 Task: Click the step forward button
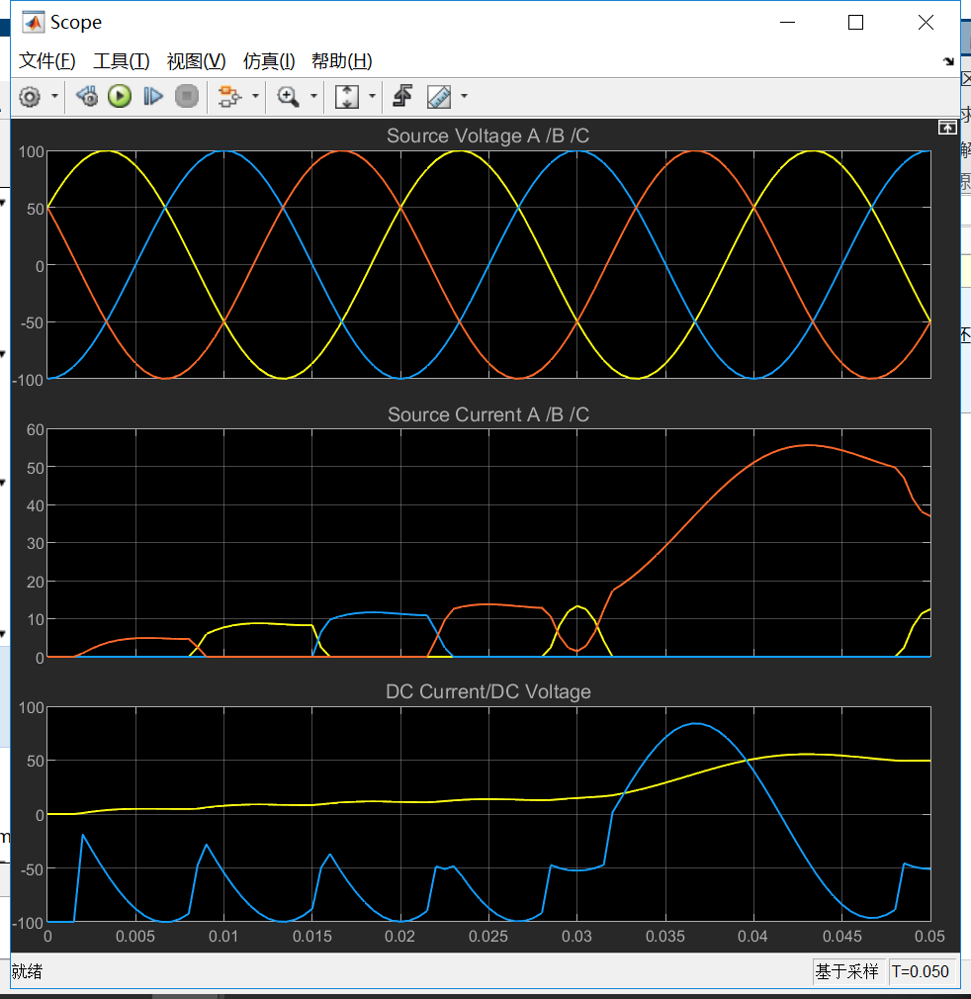tap(153, 96)
